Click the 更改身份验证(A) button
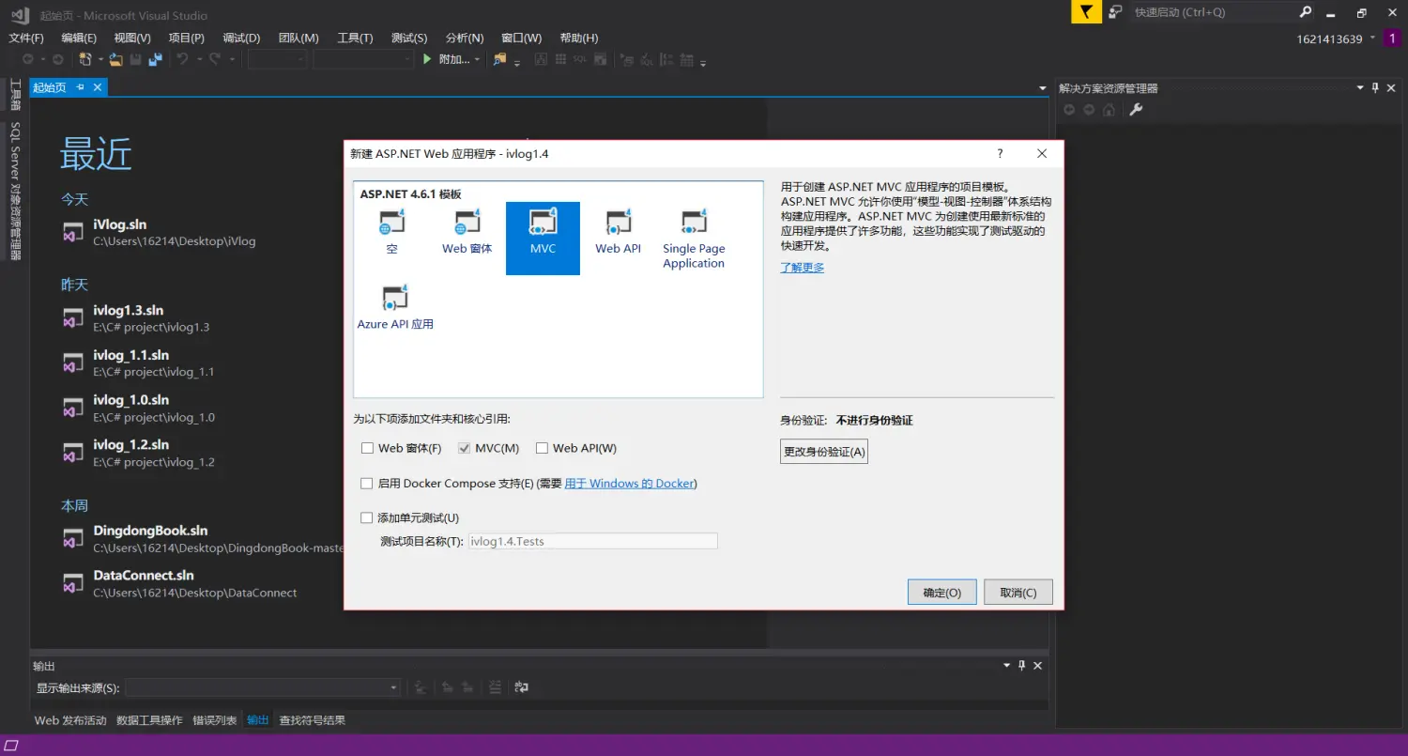Viewport: 1408px width, 756px height. (824, 452)
